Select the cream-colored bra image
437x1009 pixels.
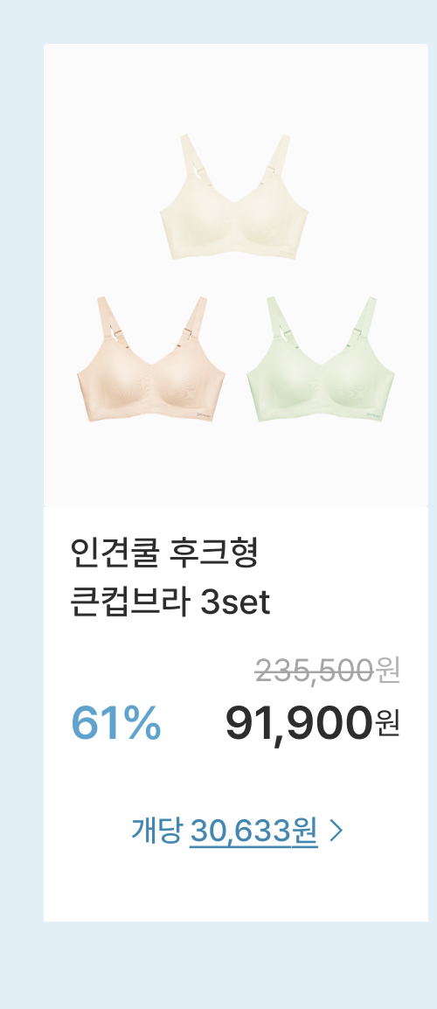tap(233, 197)
